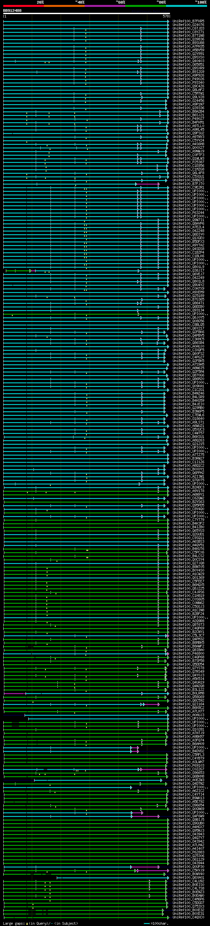Image resolution: width=210 pixels, height=926 pixels.
Task: Click hit label UniRef100_C7EWL6
Action: (188, 415)
